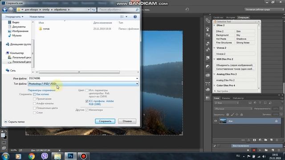Toggle the 'Слои' save option checkbox
The height and width of the screenshot is (160, 285).
point(34,112)
